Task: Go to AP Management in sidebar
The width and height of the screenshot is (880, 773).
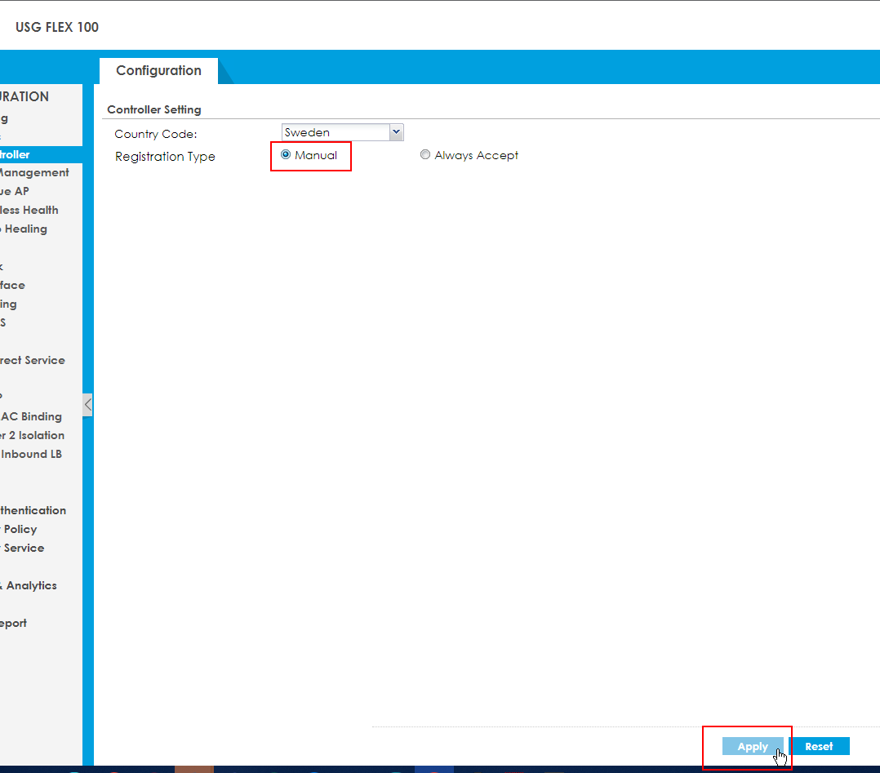Action: (x=34, y=172)
